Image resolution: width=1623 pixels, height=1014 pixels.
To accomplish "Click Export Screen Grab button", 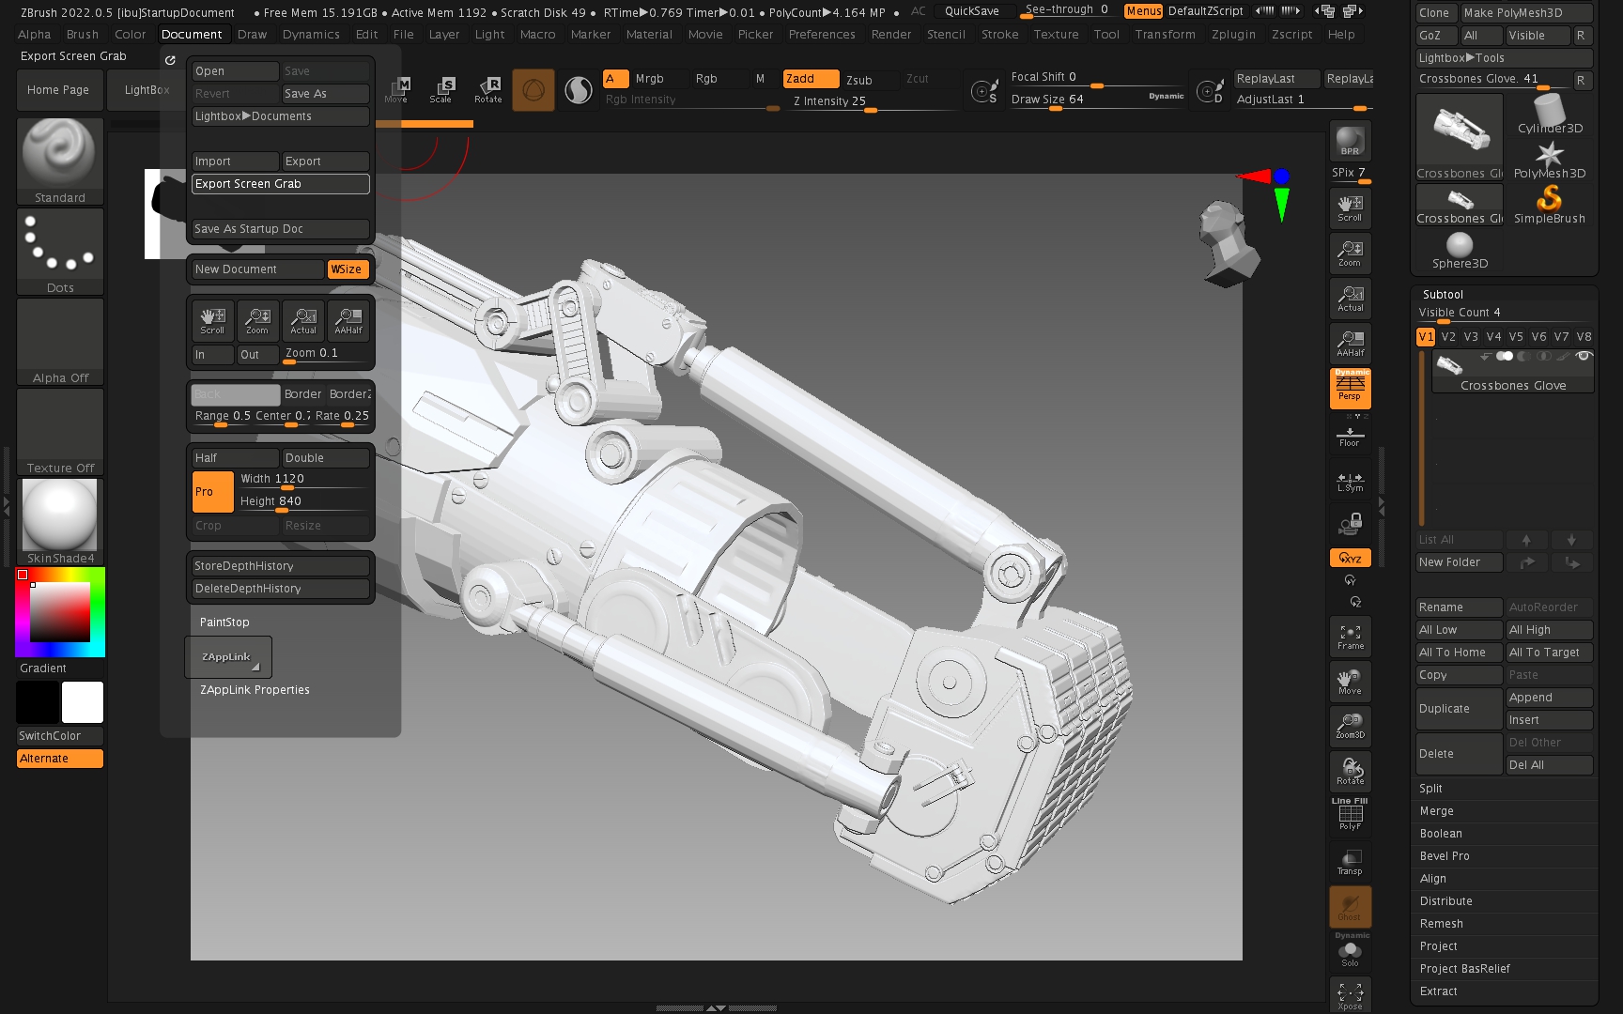I will coord(280,184).
